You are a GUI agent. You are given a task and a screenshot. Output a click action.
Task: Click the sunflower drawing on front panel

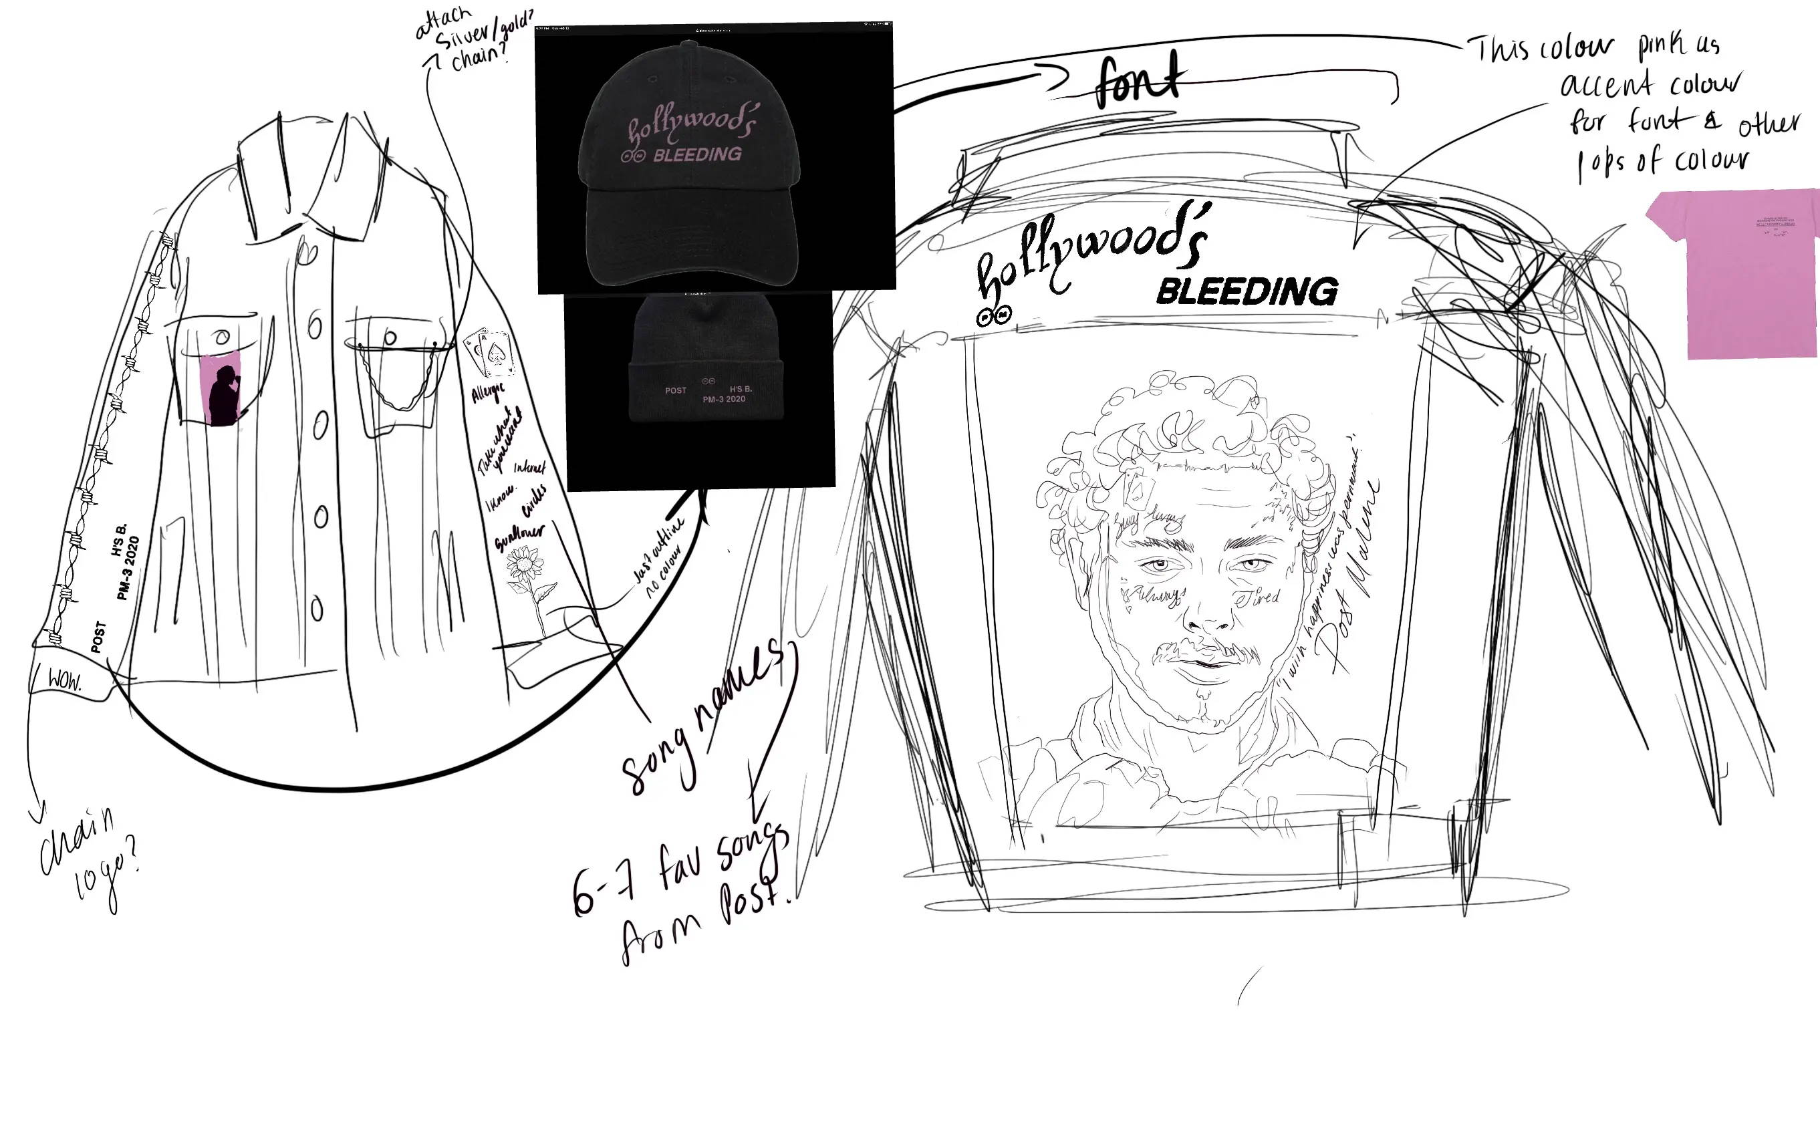click(x=530, y=589)
